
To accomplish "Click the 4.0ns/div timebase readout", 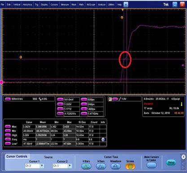I will (x=149, y=99).
